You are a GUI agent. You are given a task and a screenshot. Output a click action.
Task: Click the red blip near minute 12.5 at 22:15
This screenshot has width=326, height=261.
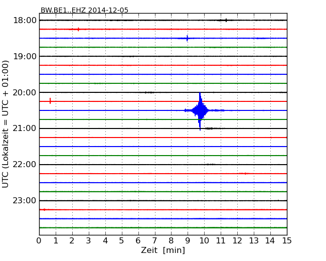click(x=245, y=173)
